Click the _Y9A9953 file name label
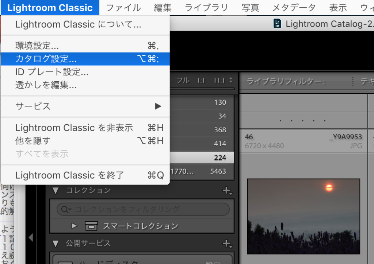Viewport: 374px width, 264px height. tap(346, 137)
